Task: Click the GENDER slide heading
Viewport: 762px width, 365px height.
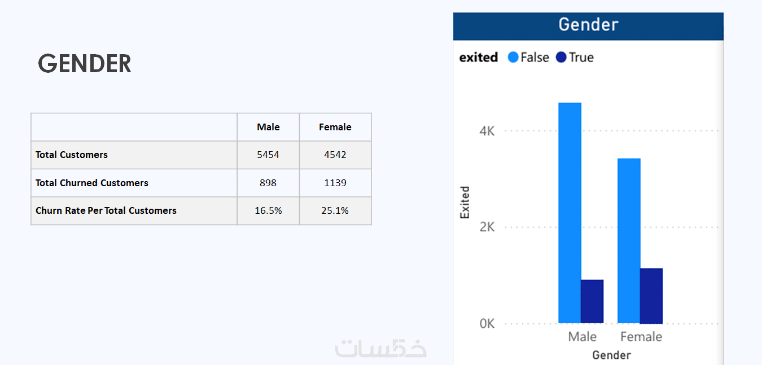Action: pyautogui.click(x=85, y=64)
